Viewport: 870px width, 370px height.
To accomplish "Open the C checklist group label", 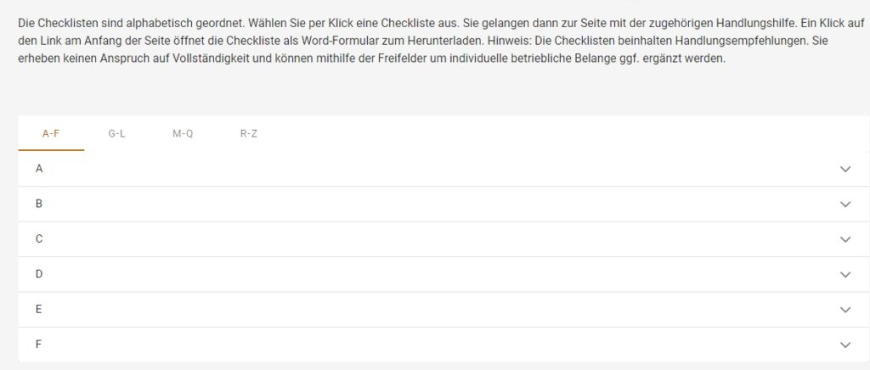I will (39, 239).
